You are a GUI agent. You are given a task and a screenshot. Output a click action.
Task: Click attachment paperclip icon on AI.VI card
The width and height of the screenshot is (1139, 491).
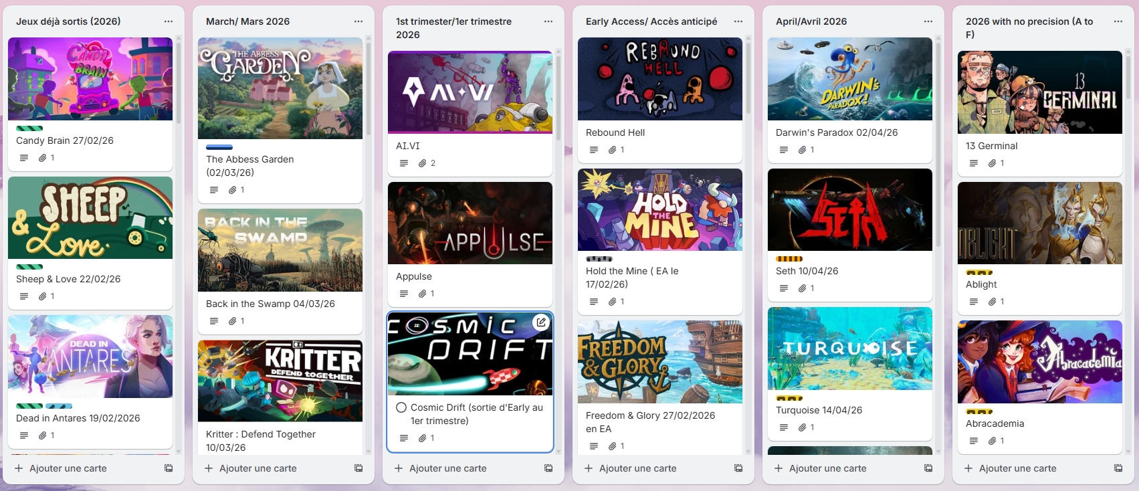point(422,163)
